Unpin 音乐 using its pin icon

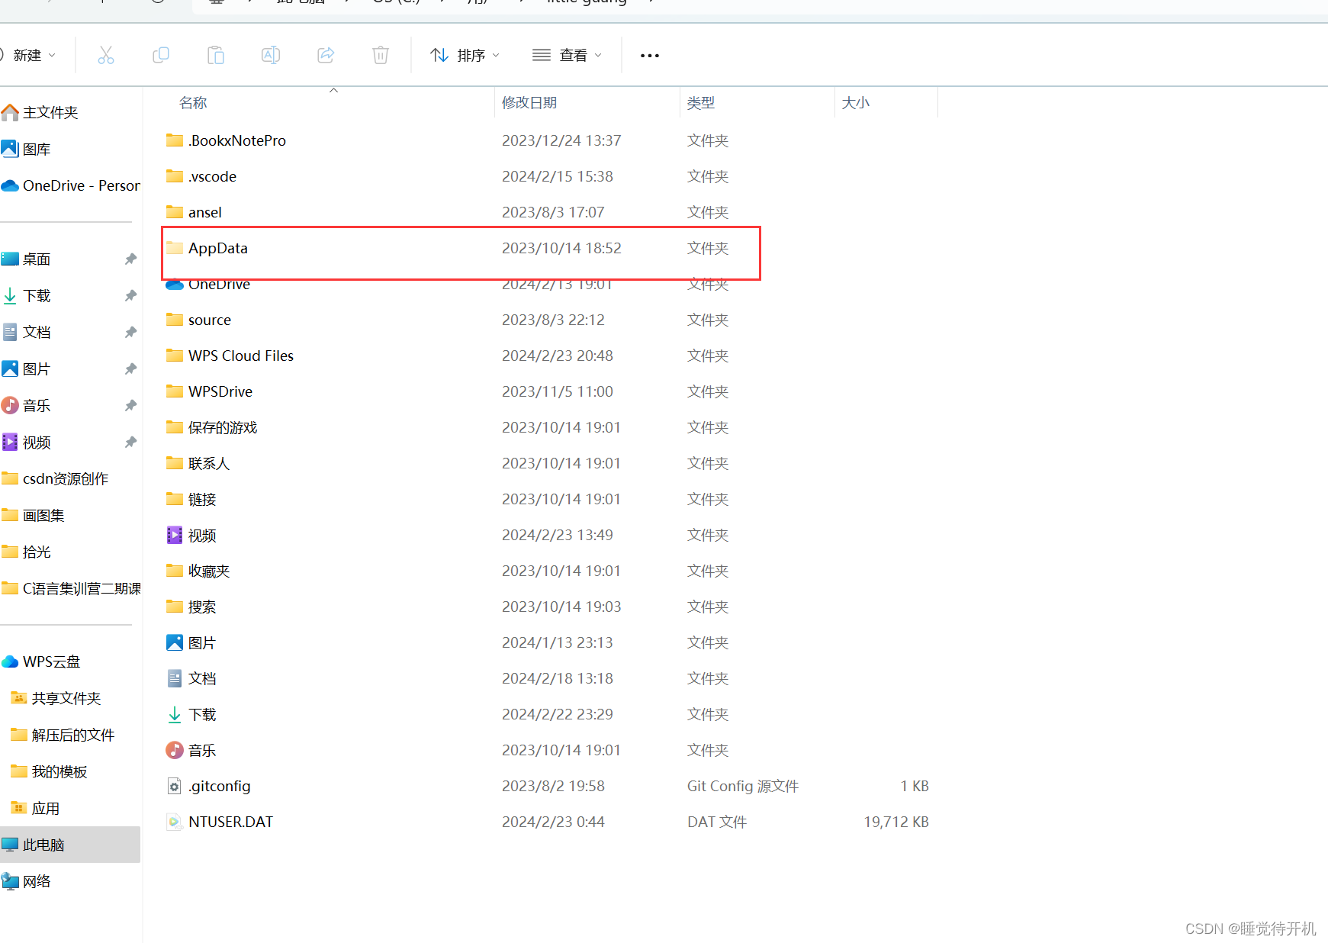click(x=130, y=405)
